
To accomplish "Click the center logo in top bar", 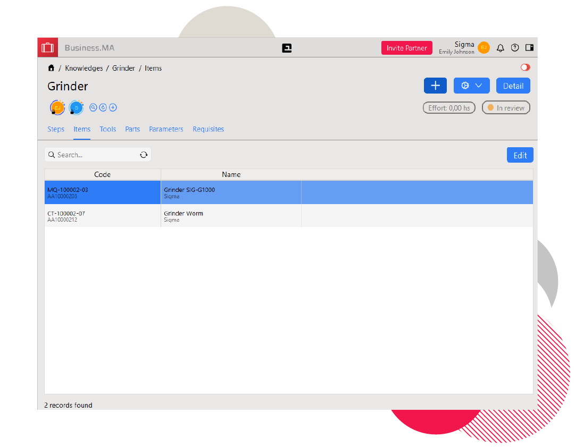I will (x=287, y=48).
